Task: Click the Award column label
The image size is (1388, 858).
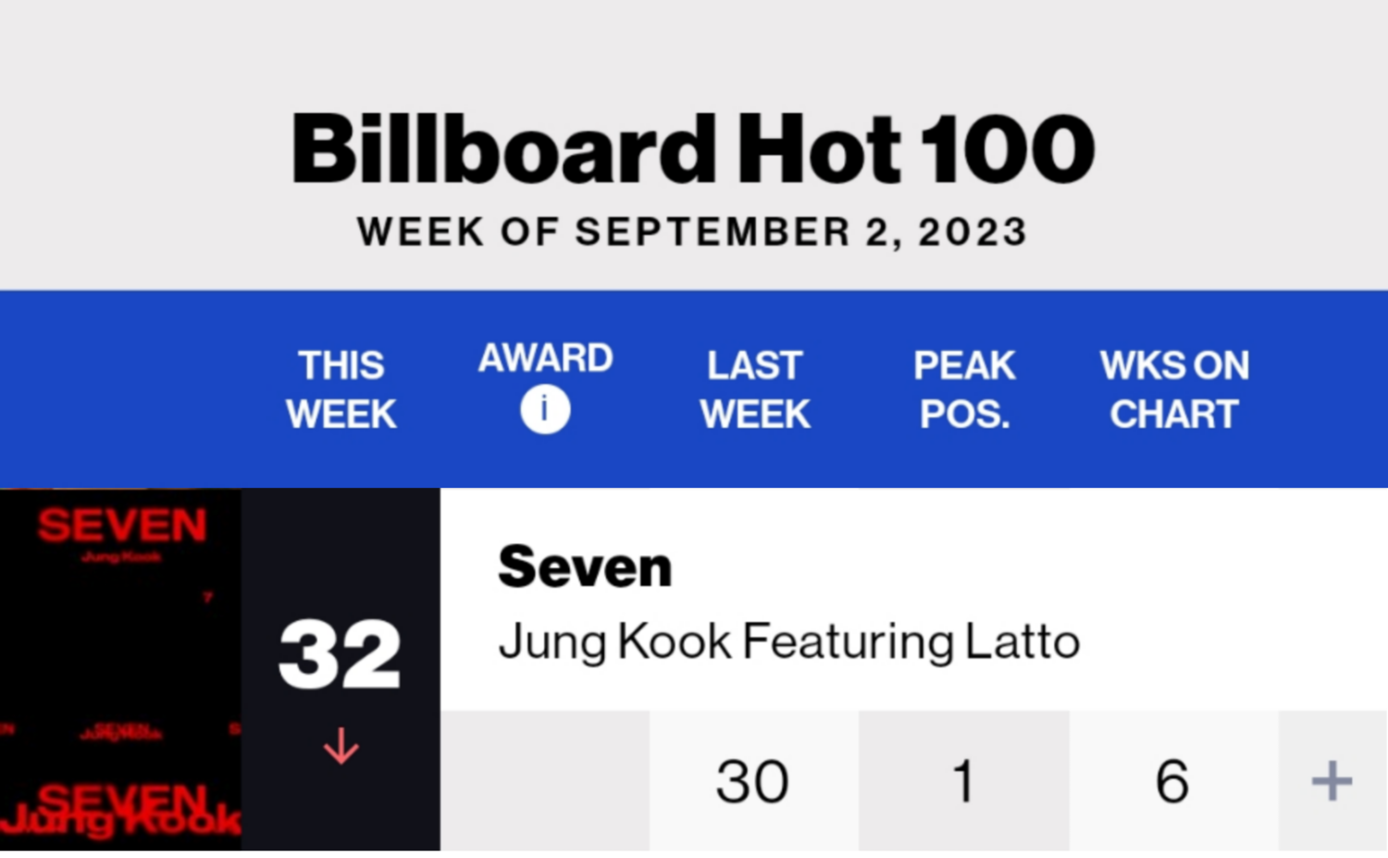Action: 545,358
